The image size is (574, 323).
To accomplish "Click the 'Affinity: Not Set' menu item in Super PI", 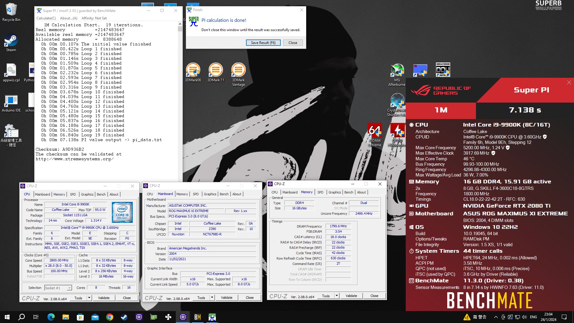I will (x=94, y=18).
